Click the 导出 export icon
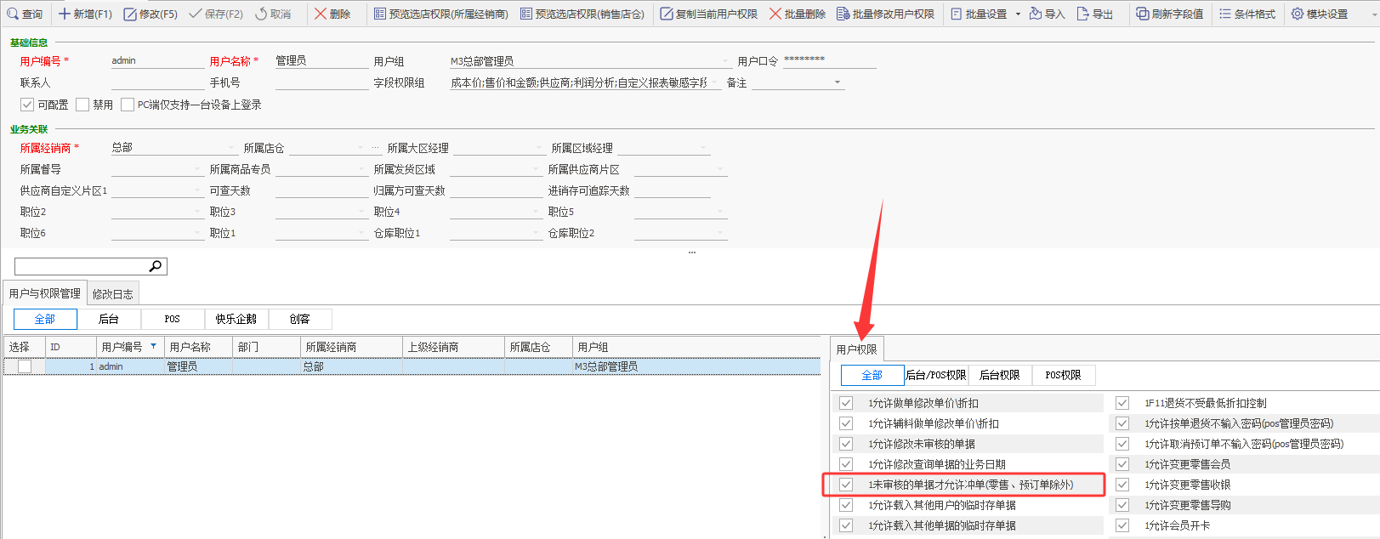 (1082, 14)
